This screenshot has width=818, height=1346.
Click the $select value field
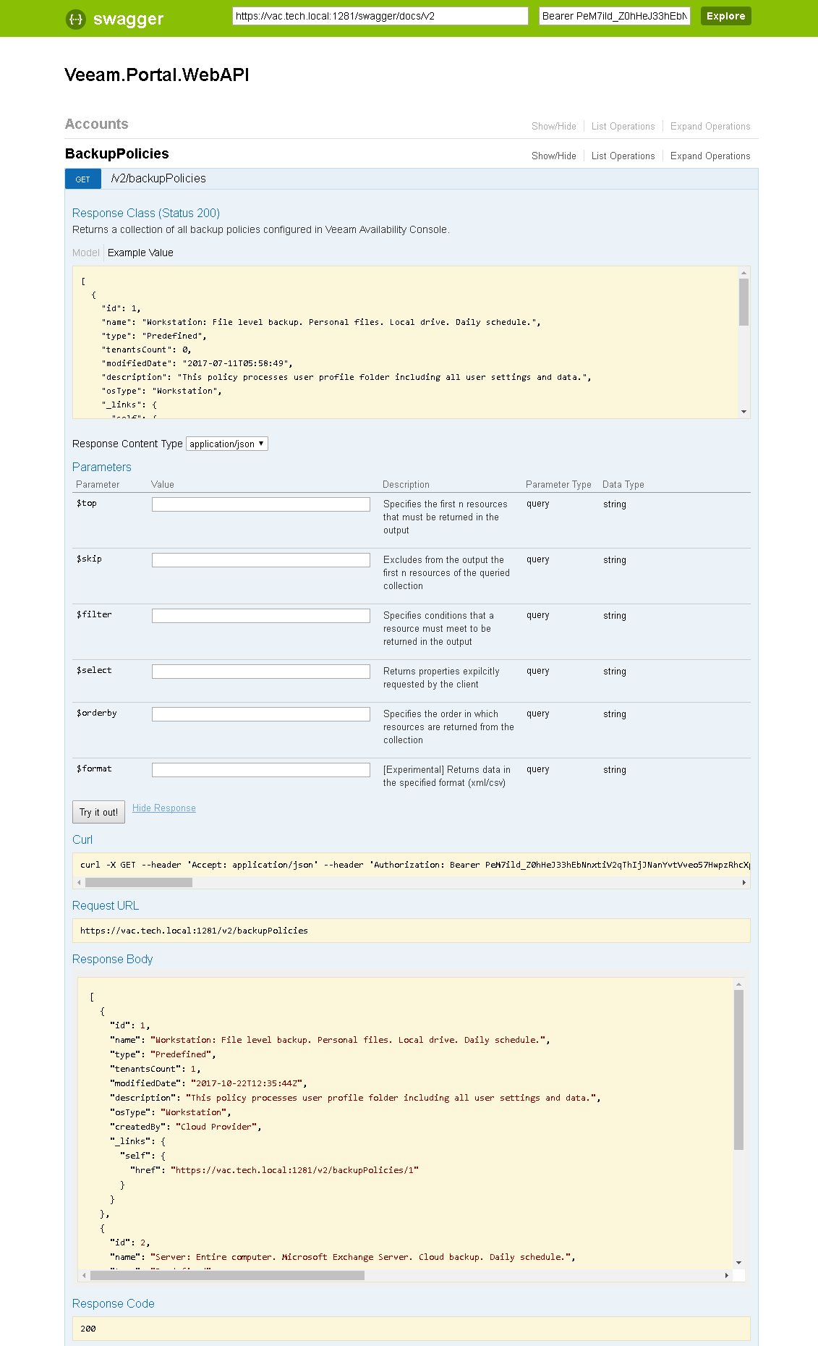[x=260, y=672]
